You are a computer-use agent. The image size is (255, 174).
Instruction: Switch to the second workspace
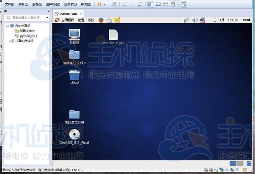[x=240, y=163]
